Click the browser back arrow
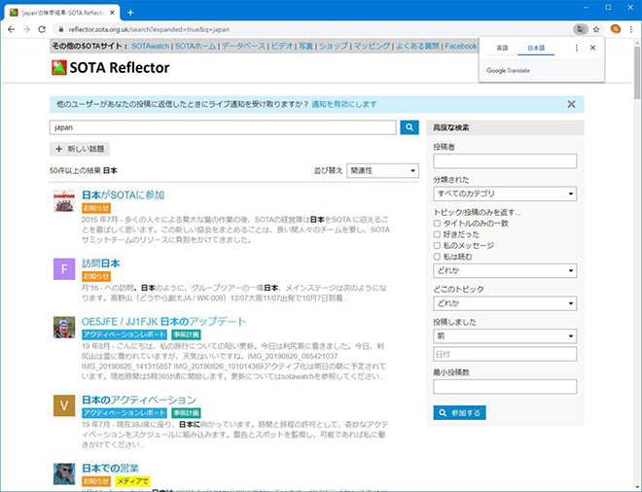 pos(11,29)
